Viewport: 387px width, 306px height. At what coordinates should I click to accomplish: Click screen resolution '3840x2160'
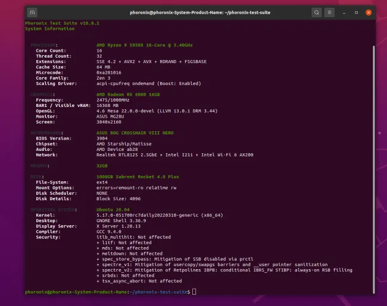(108, 122)
